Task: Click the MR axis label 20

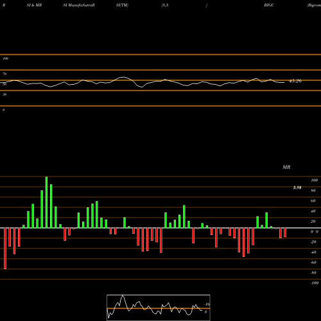Action: pos(313,221)
